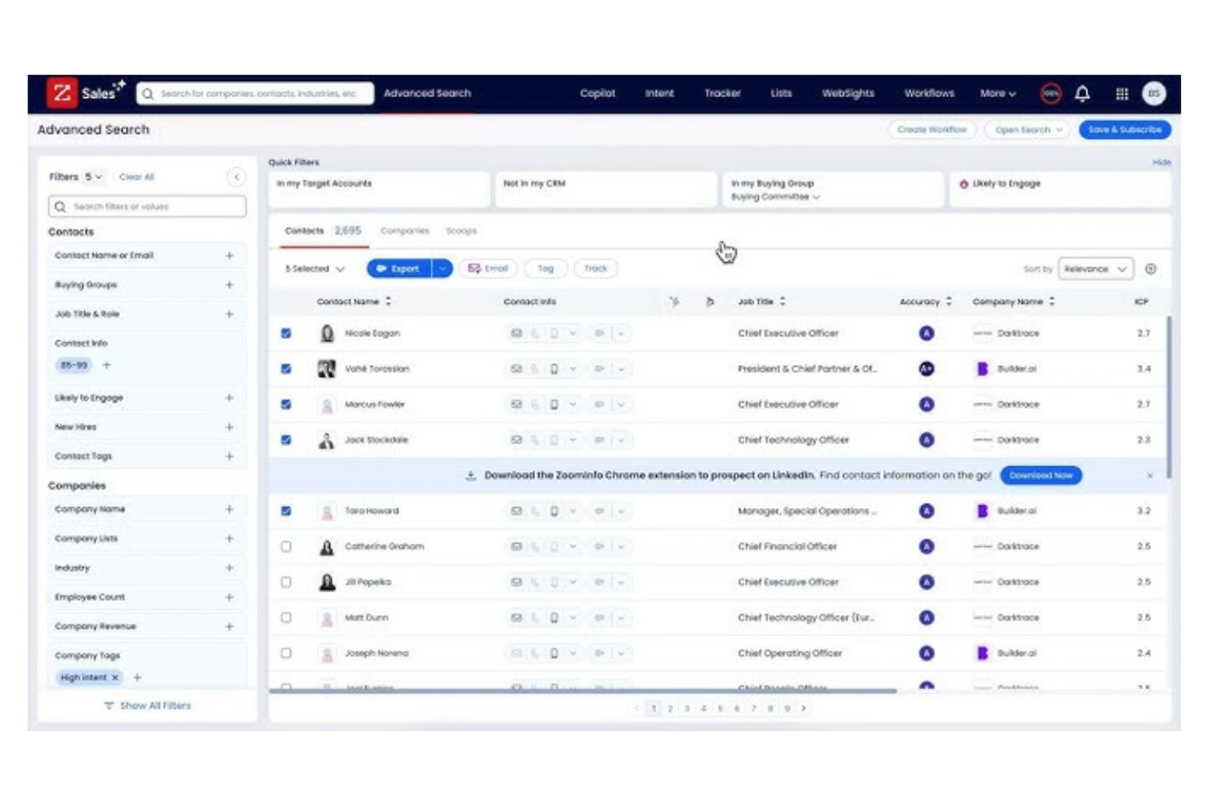Uncheck Jack Stockdale's selection checkbox
The height and width of the screenshot is (806, 1209).
(x=288, y=439)
